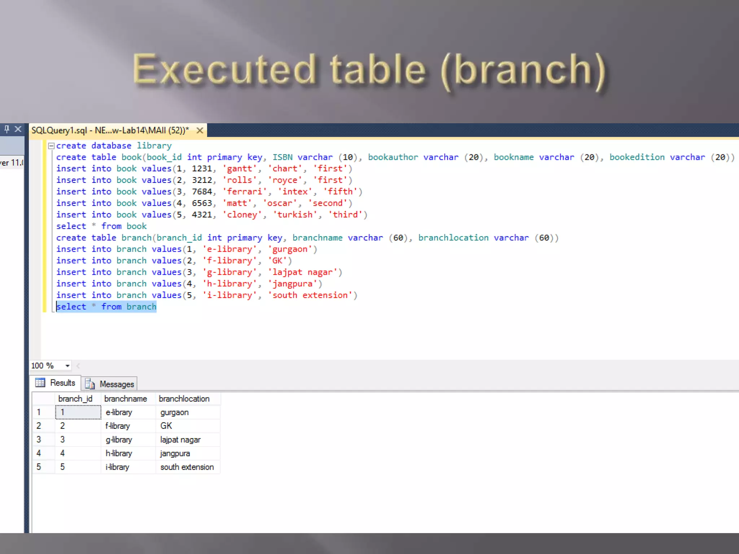Viewport: 739px width, 554px height.
Task: Close the SQLQuery1.sql query tab
Action: click(x=200, y=131)
